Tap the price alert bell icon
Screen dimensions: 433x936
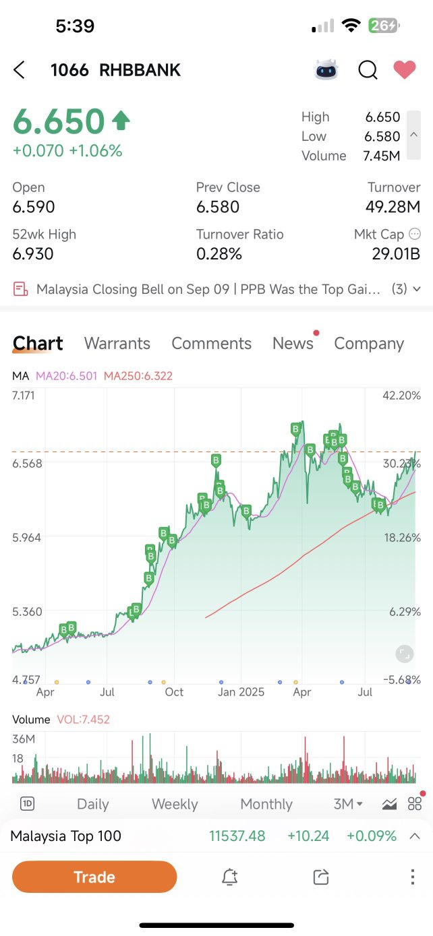coord(229,877)
